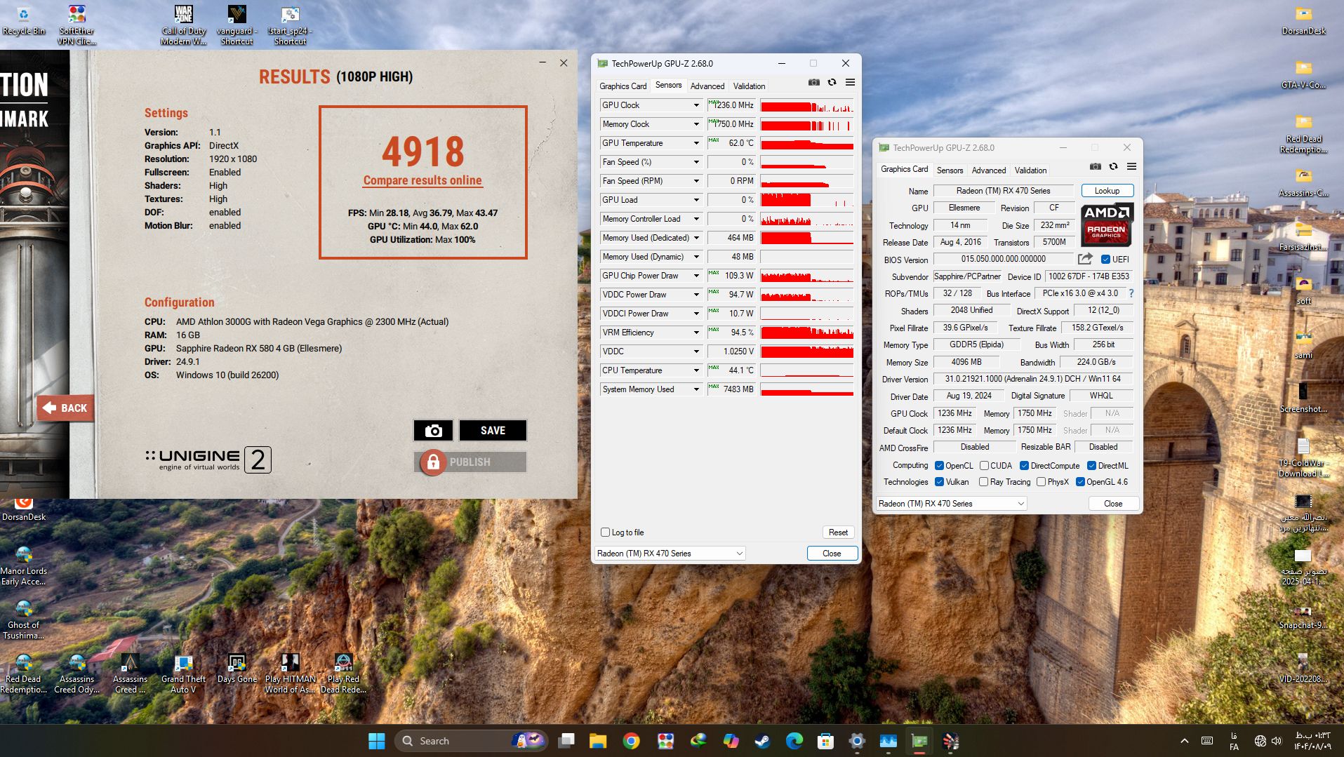Open the hamburger menu in GPU-Z Sensors window
The width and height of the screenshot is (1344, 757).
(850, 83)
